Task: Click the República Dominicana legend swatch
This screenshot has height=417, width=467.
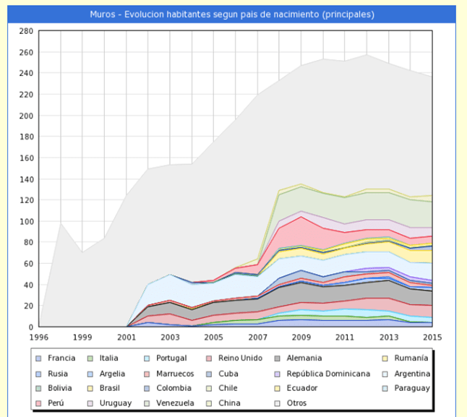Action: pos(280,374)
